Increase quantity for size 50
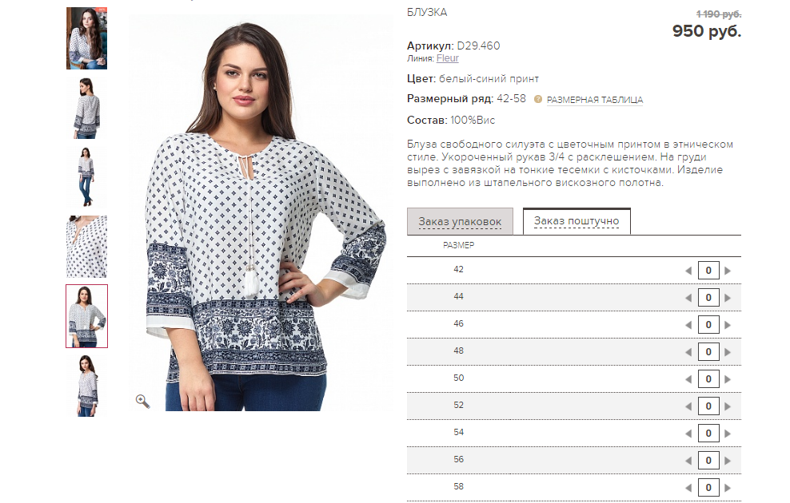This screenshot has width=790, height=503. [728, 379]
